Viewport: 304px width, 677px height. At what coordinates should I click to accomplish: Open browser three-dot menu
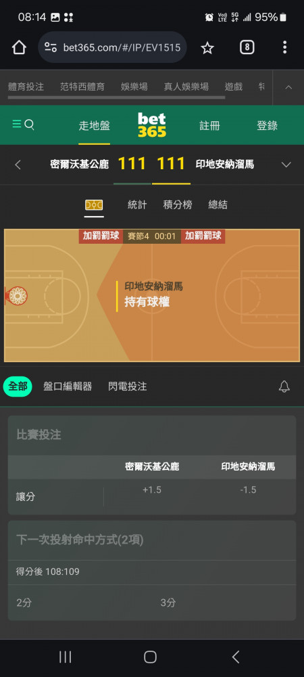(284, 47)
